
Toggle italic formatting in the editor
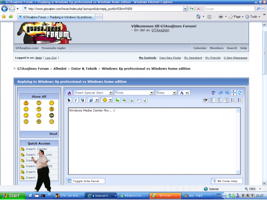point(76,100)
